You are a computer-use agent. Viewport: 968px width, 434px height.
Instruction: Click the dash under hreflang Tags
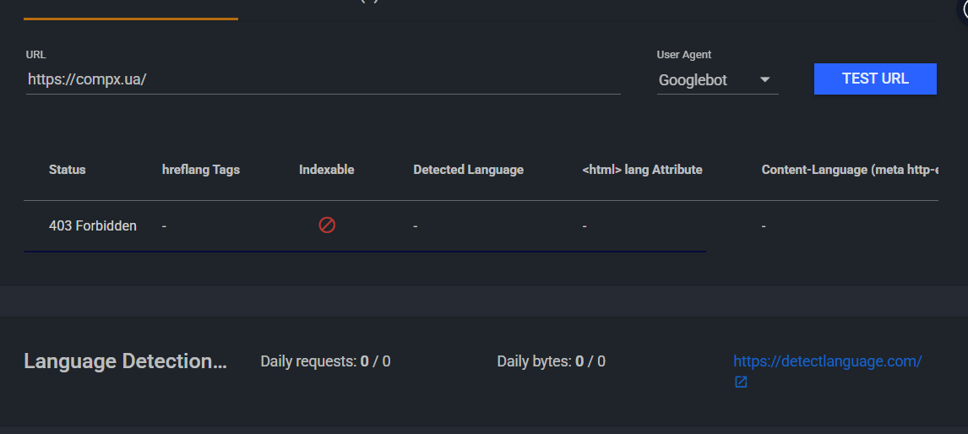(165, 226)
